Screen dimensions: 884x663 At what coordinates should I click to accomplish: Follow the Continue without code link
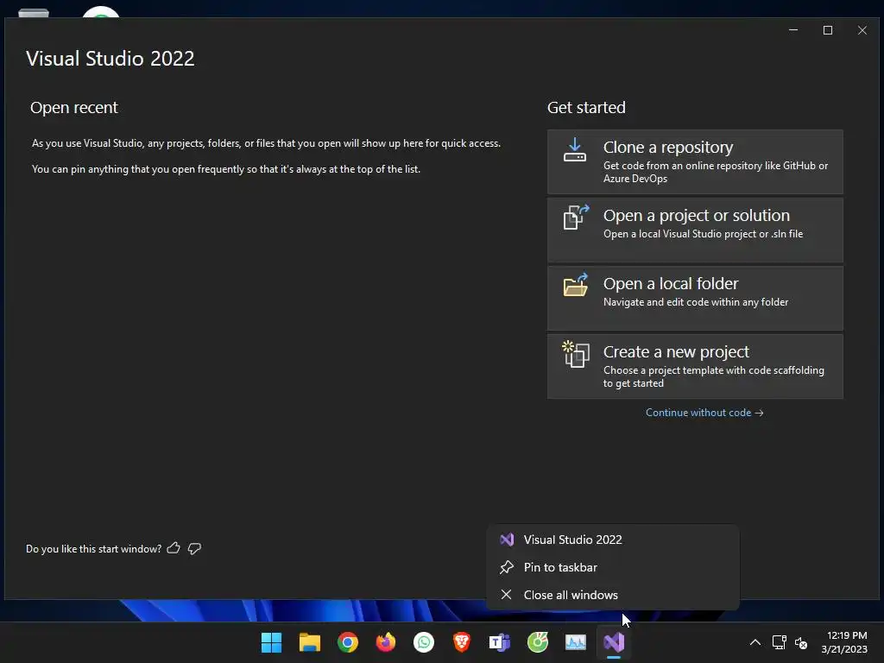pyautogui.click(x=704, y=413)
